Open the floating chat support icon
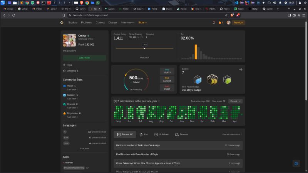The image size is (308, 173). (x=296, y=163)
